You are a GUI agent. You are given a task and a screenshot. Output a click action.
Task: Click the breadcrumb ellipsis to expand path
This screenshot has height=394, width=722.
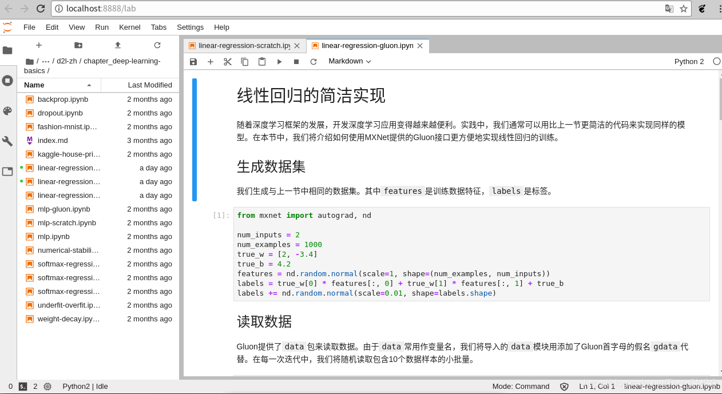(46, 61)
